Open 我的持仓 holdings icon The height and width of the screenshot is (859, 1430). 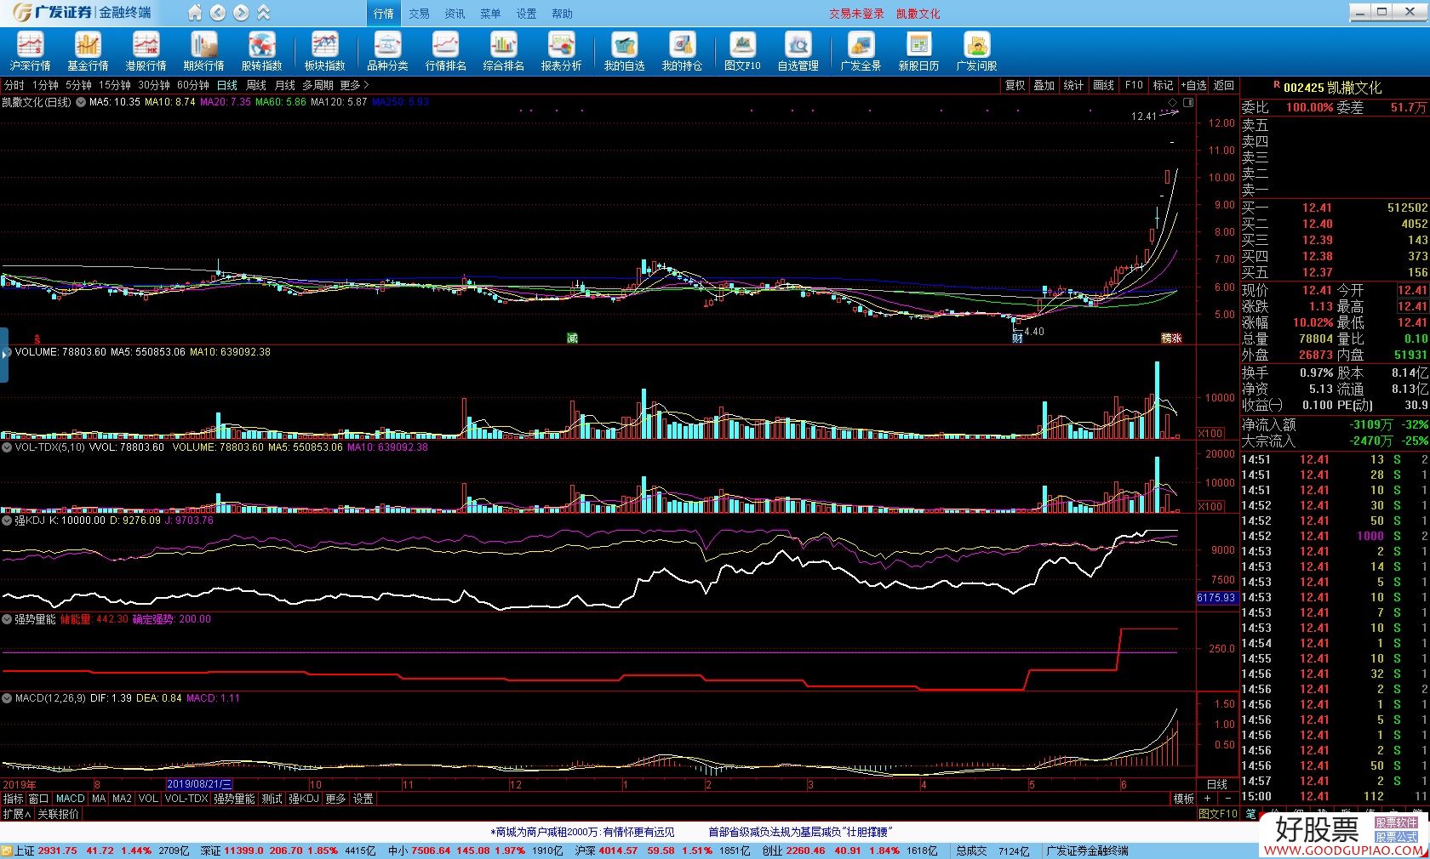click(x=682, y=51)
